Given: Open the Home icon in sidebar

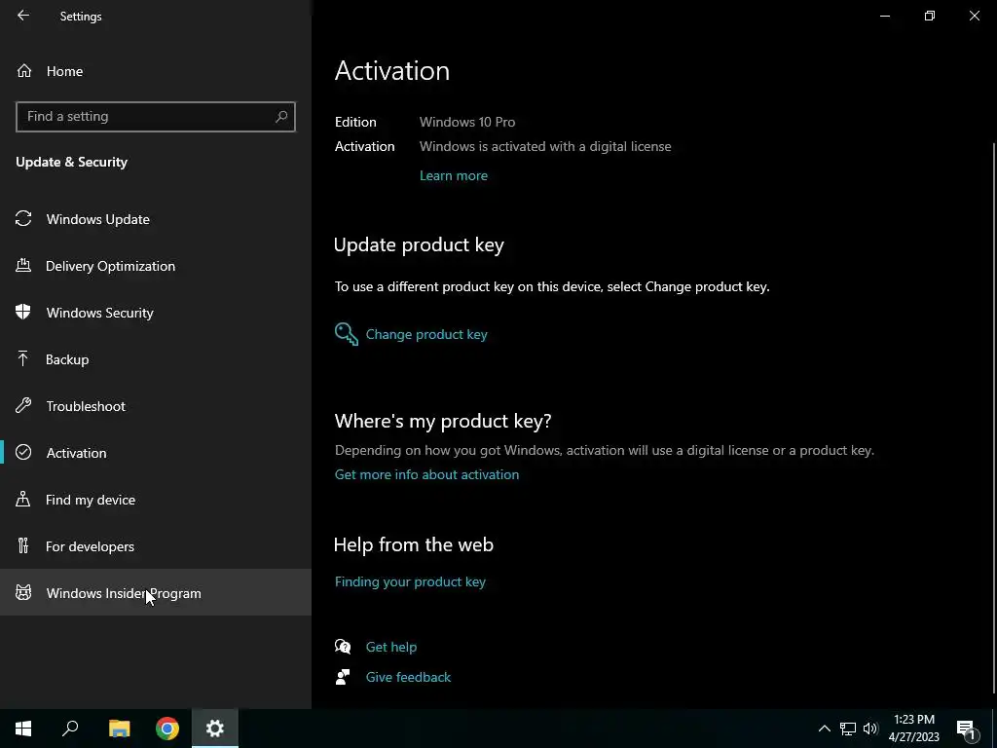Looking at the screenshot, I should [x=24, y=70].
